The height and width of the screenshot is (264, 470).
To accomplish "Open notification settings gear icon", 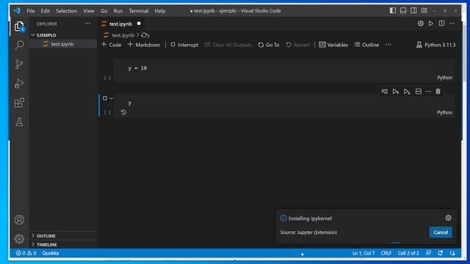I will point(448,218).
